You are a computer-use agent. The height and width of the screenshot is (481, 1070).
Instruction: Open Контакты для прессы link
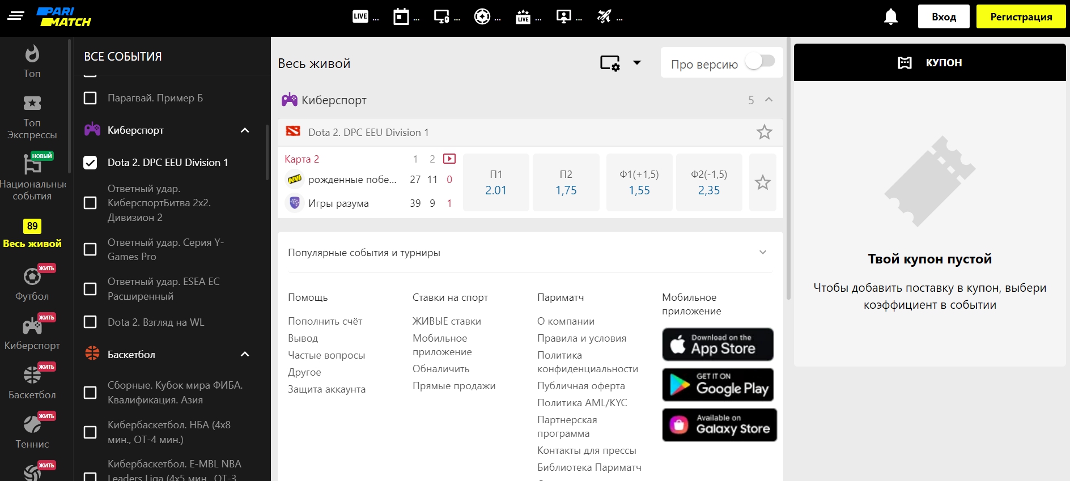tap(587, 450)
